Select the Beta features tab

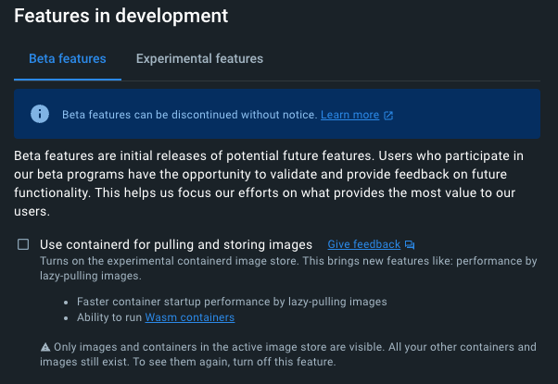tap(68, 58)
